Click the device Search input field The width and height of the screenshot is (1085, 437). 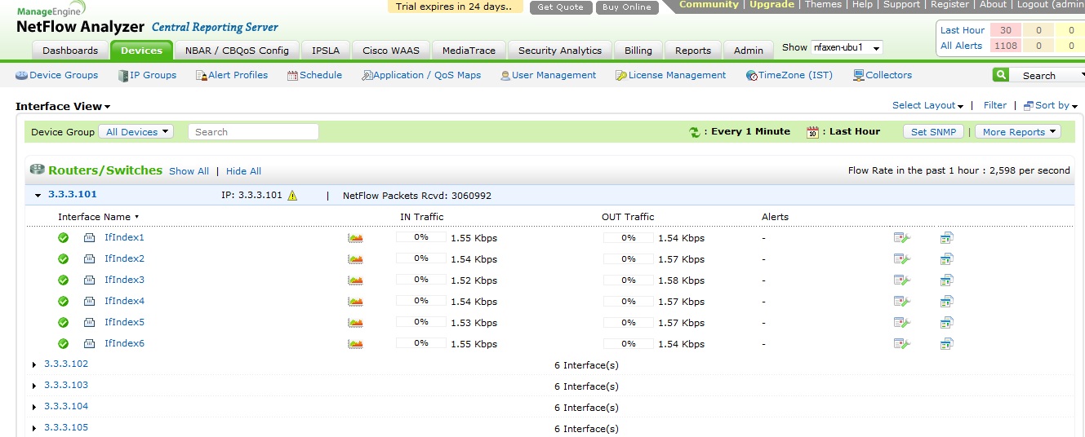pyautogui.click(x=253, y=132)
